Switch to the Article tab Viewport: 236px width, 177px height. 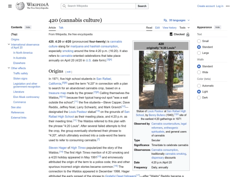click(52, 28)
